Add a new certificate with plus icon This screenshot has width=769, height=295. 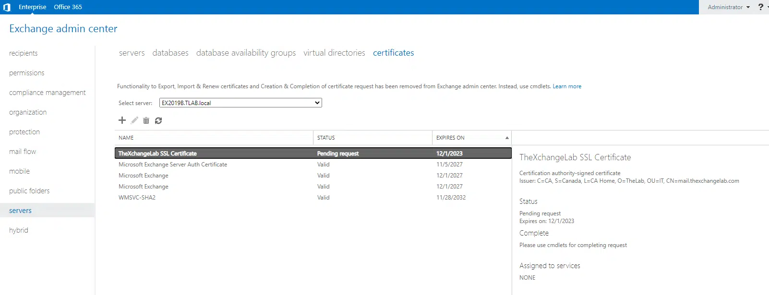(x=122, y=120)
